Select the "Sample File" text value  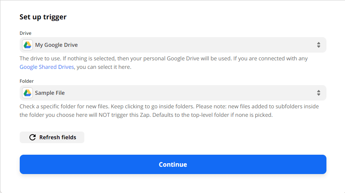coord(50,93)
